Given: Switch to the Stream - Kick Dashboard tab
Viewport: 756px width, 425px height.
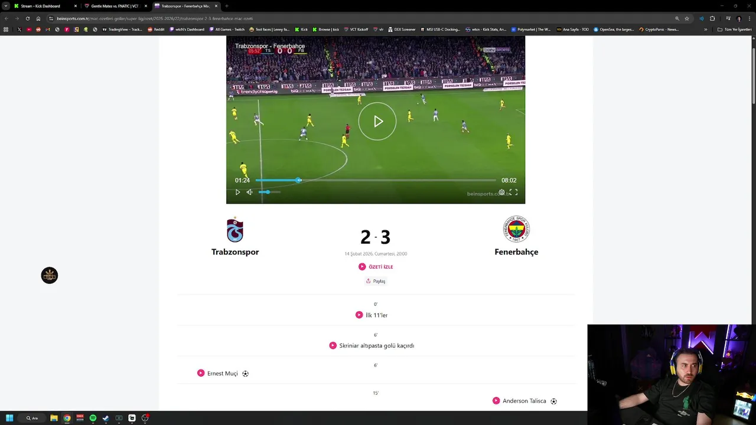Looking at the screenshot, I should coord(41,6).
